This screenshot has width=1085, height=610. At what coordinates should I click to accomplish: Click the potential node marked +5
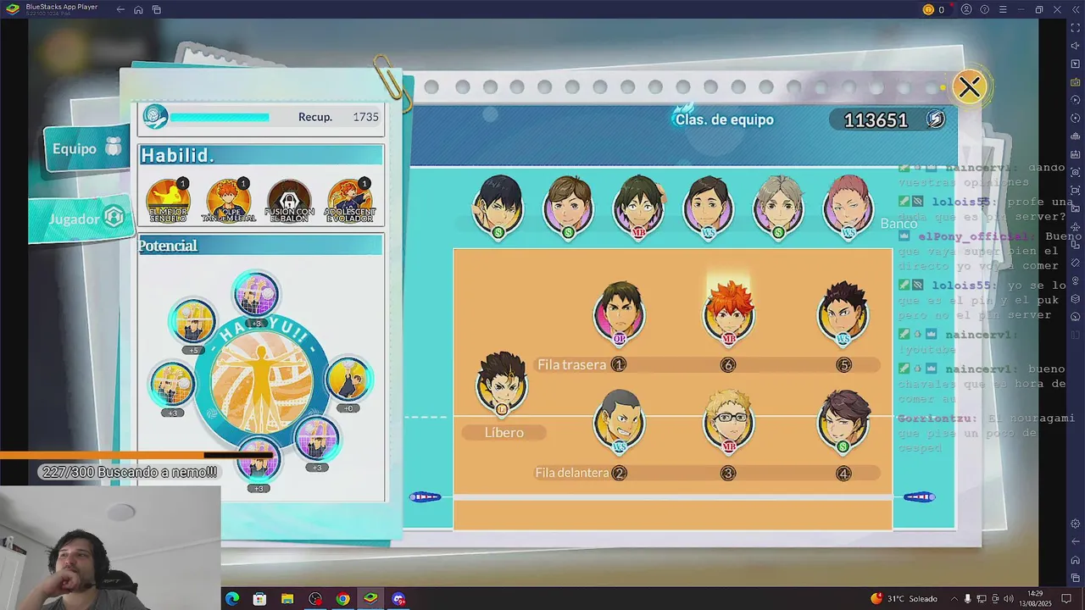click(x=193, y=322)
